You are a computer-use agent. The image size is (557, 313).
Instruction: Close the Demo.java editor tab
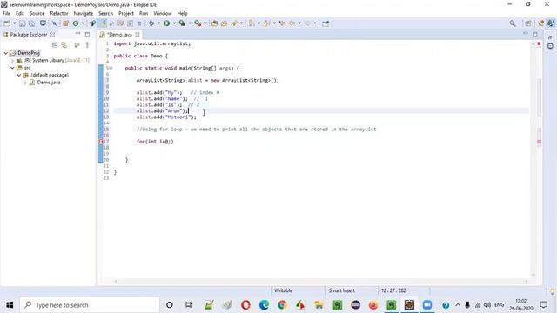138,35
